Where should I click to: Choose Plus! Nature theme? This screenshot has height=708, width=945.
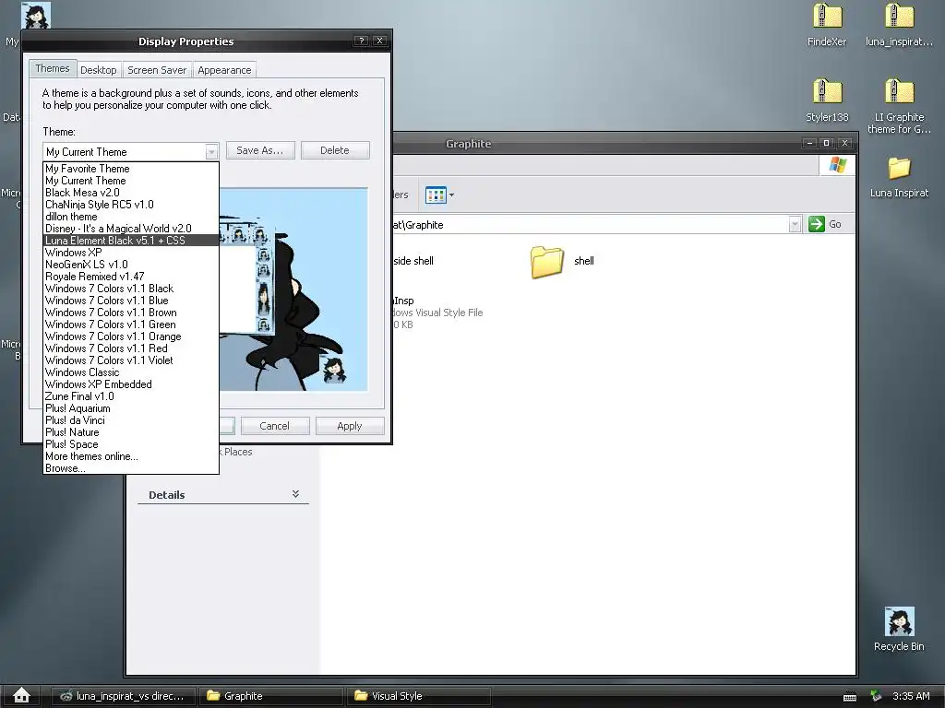pyautogui.click(x=131, y=432)
